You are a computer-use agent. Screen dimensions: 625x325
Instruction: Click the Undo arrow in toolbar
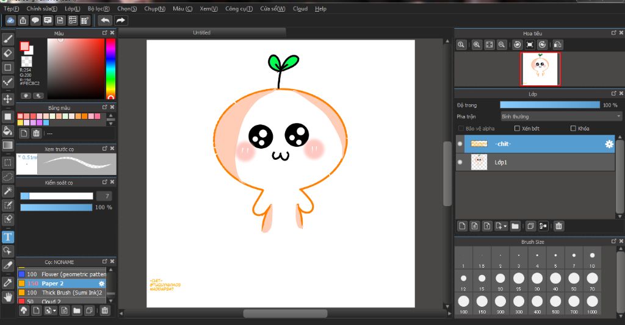(x=105, y=20)
